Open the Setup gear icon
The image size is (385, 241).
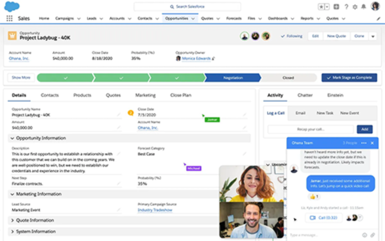[x=355, y=7]
